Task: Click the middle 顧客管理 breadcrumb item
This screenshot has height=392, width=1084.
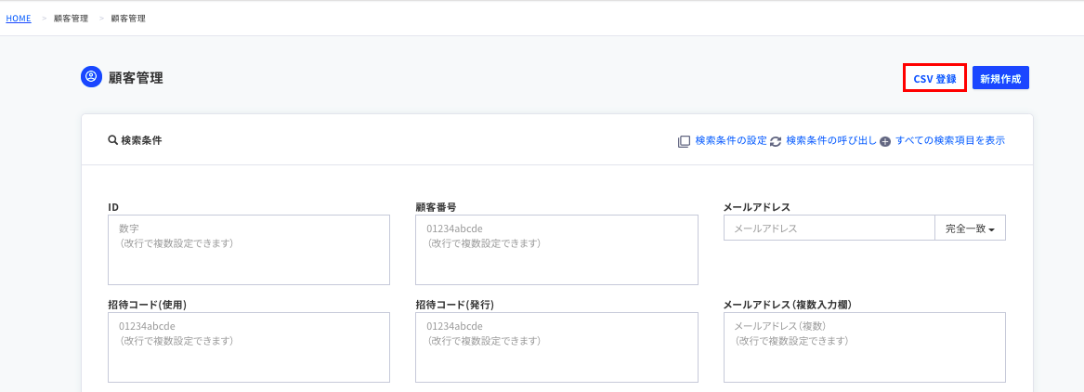Action: point(72,18)
